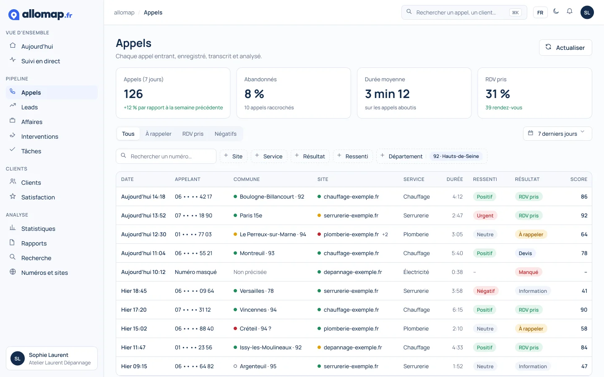Screen dimensions: 604x377
Task: Click the Recherche magnifier icon in sidebar
Action: pyautogui.click(x=13, y=257)
